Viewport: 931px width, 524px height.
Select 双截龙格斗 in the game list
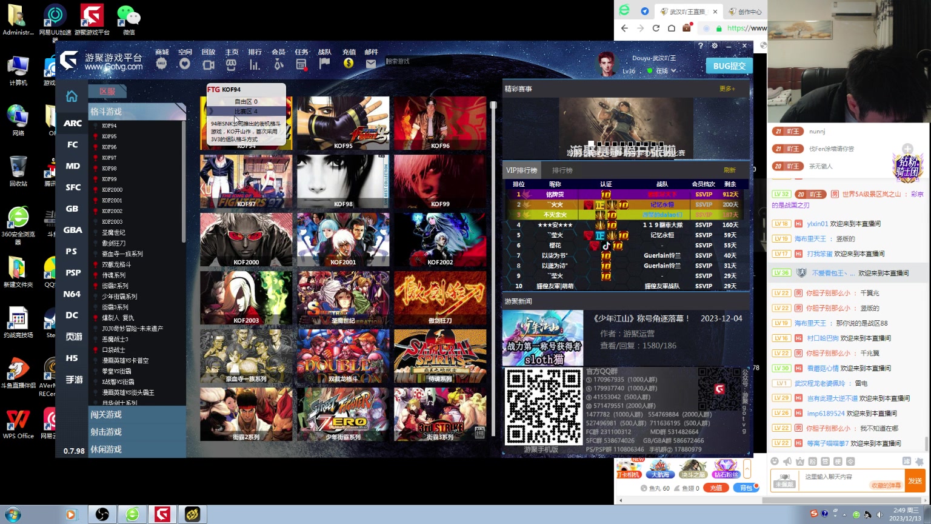click(116, 264)
